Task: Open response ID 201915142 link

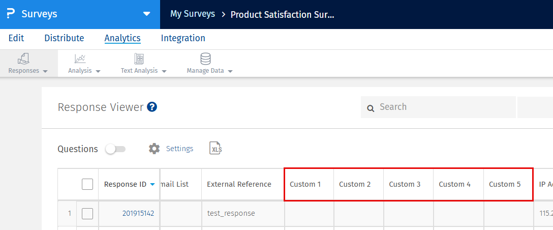Action: 138,213
